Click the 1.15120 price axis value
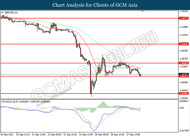Screen dimensions: 190x136 tap(184, 11)
